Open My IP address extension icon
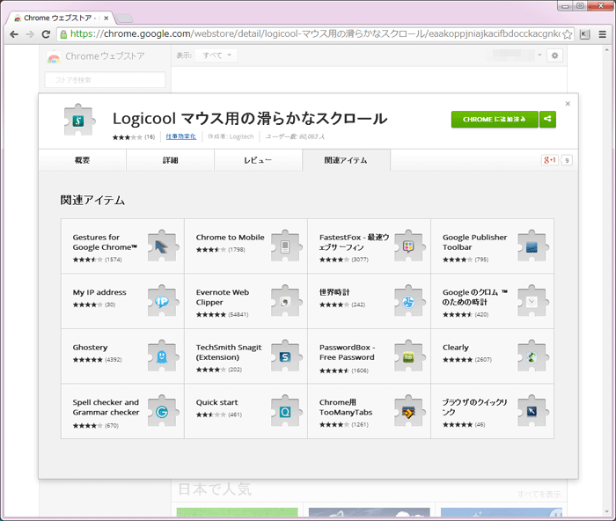The image size is (616, 521). point(163,301)
